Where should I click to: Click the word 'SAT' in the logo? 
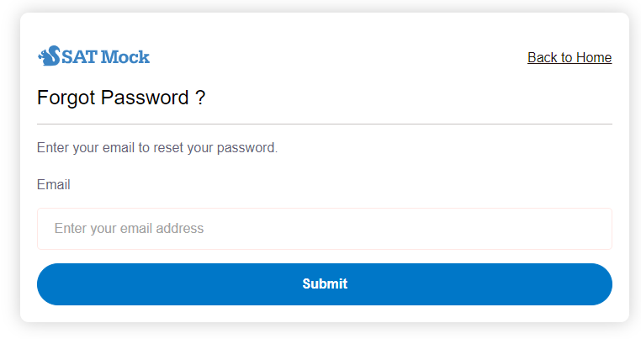80,57
